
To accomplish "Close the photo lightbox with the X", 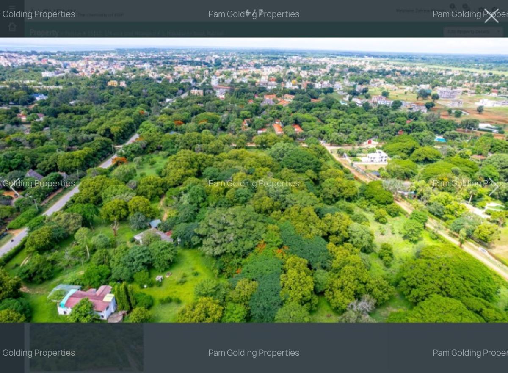I will click(491, 17).
